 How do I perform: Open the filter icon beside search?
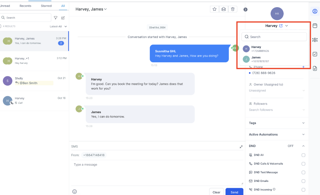pyautogui.click(x=55, y=18)
